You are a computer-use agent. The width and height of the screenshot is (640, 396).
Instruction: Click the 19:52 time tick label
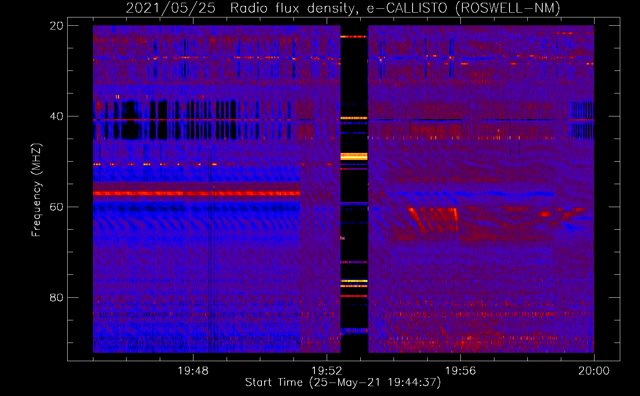pos(327,371)
